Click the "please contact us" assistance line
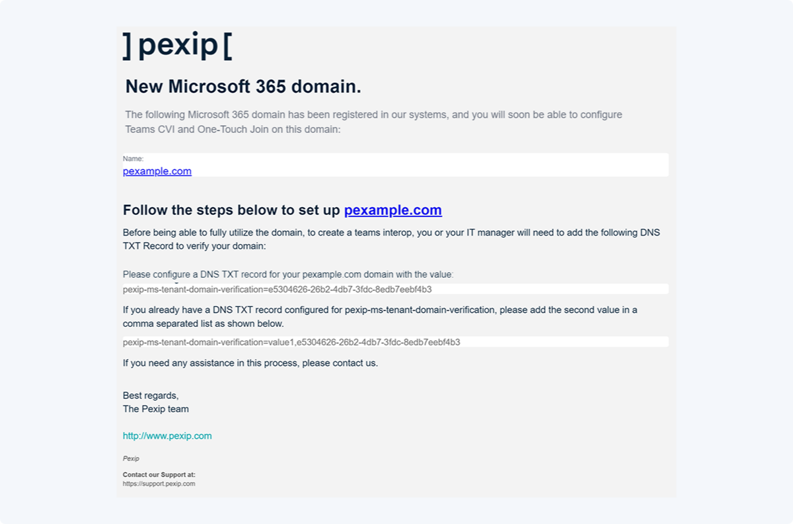This screenshot has width=793, height=524. pyautogui.click(x=250, y=363)
